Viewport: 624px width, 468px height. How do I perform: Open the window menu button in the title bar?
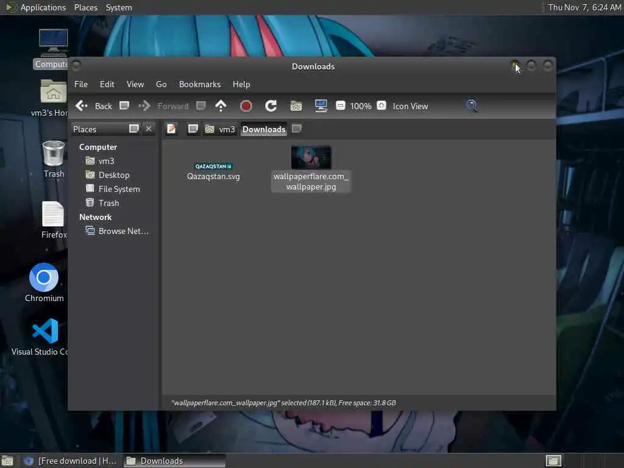[77, 65]
